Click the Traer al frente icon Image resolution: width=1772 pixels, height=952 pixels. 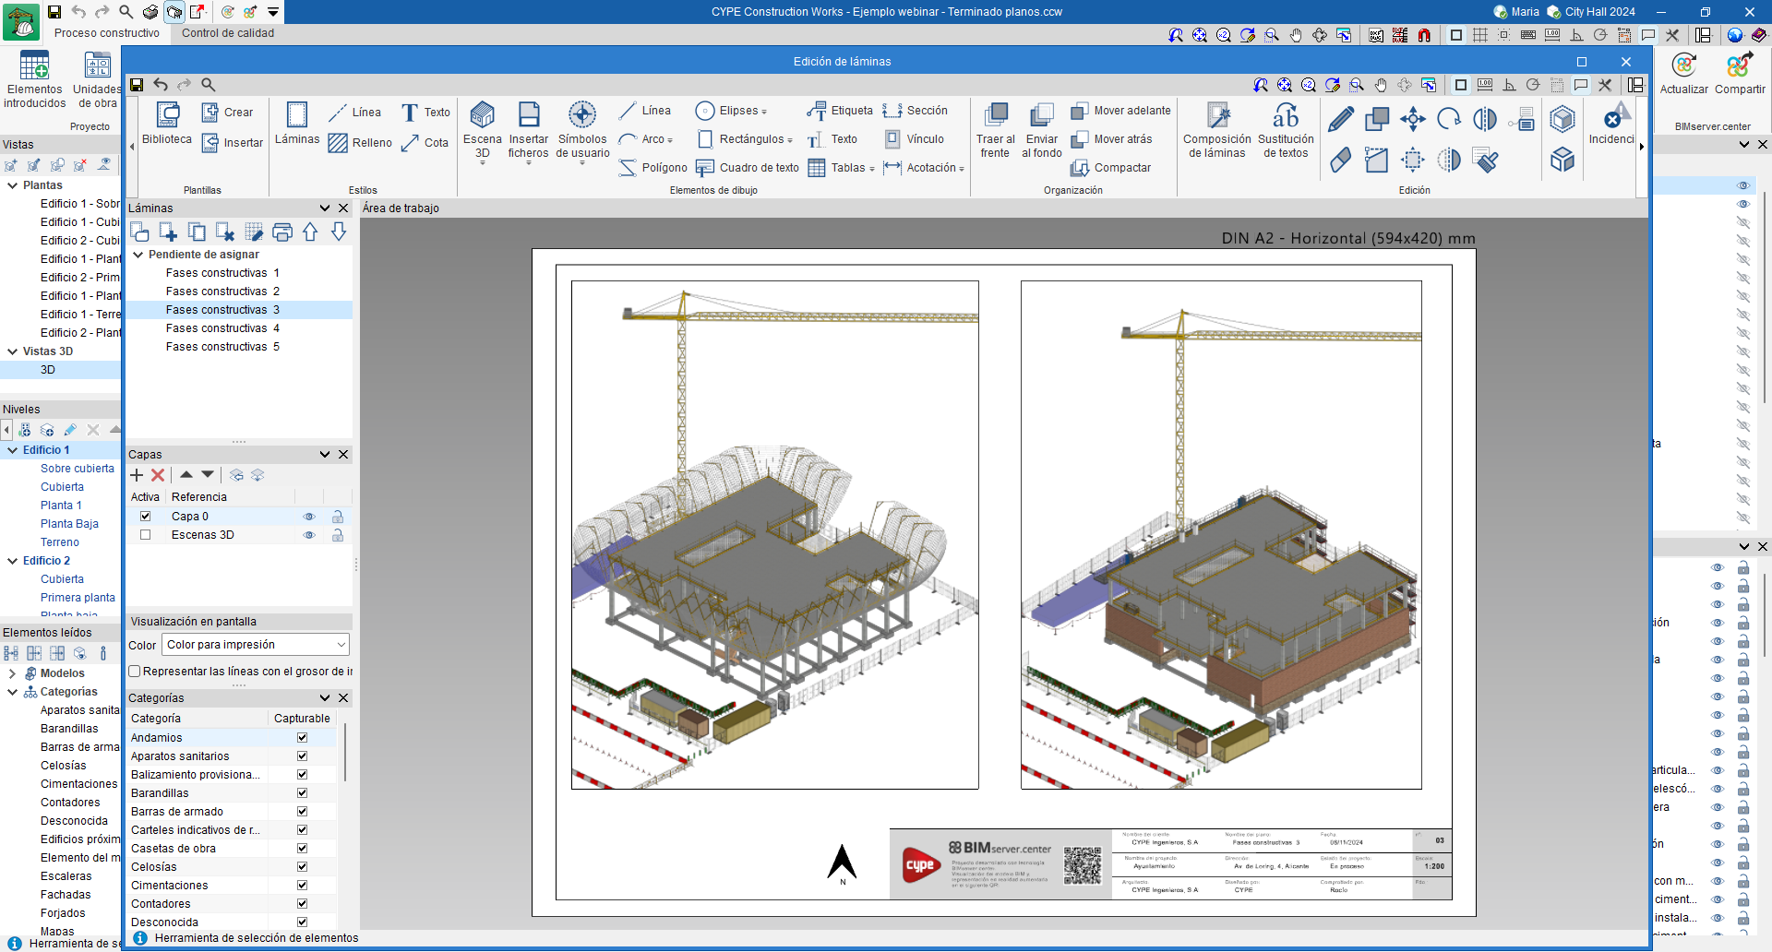point(996,115)
